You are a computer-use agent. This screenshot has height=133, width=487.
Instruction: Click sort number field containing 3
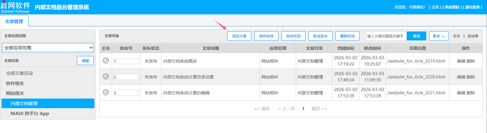(126, 93)
